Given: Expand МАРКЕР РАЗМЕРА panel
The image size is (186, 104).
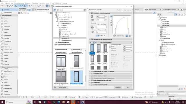Looking at the screenshot, I should (x=90, y=74).
